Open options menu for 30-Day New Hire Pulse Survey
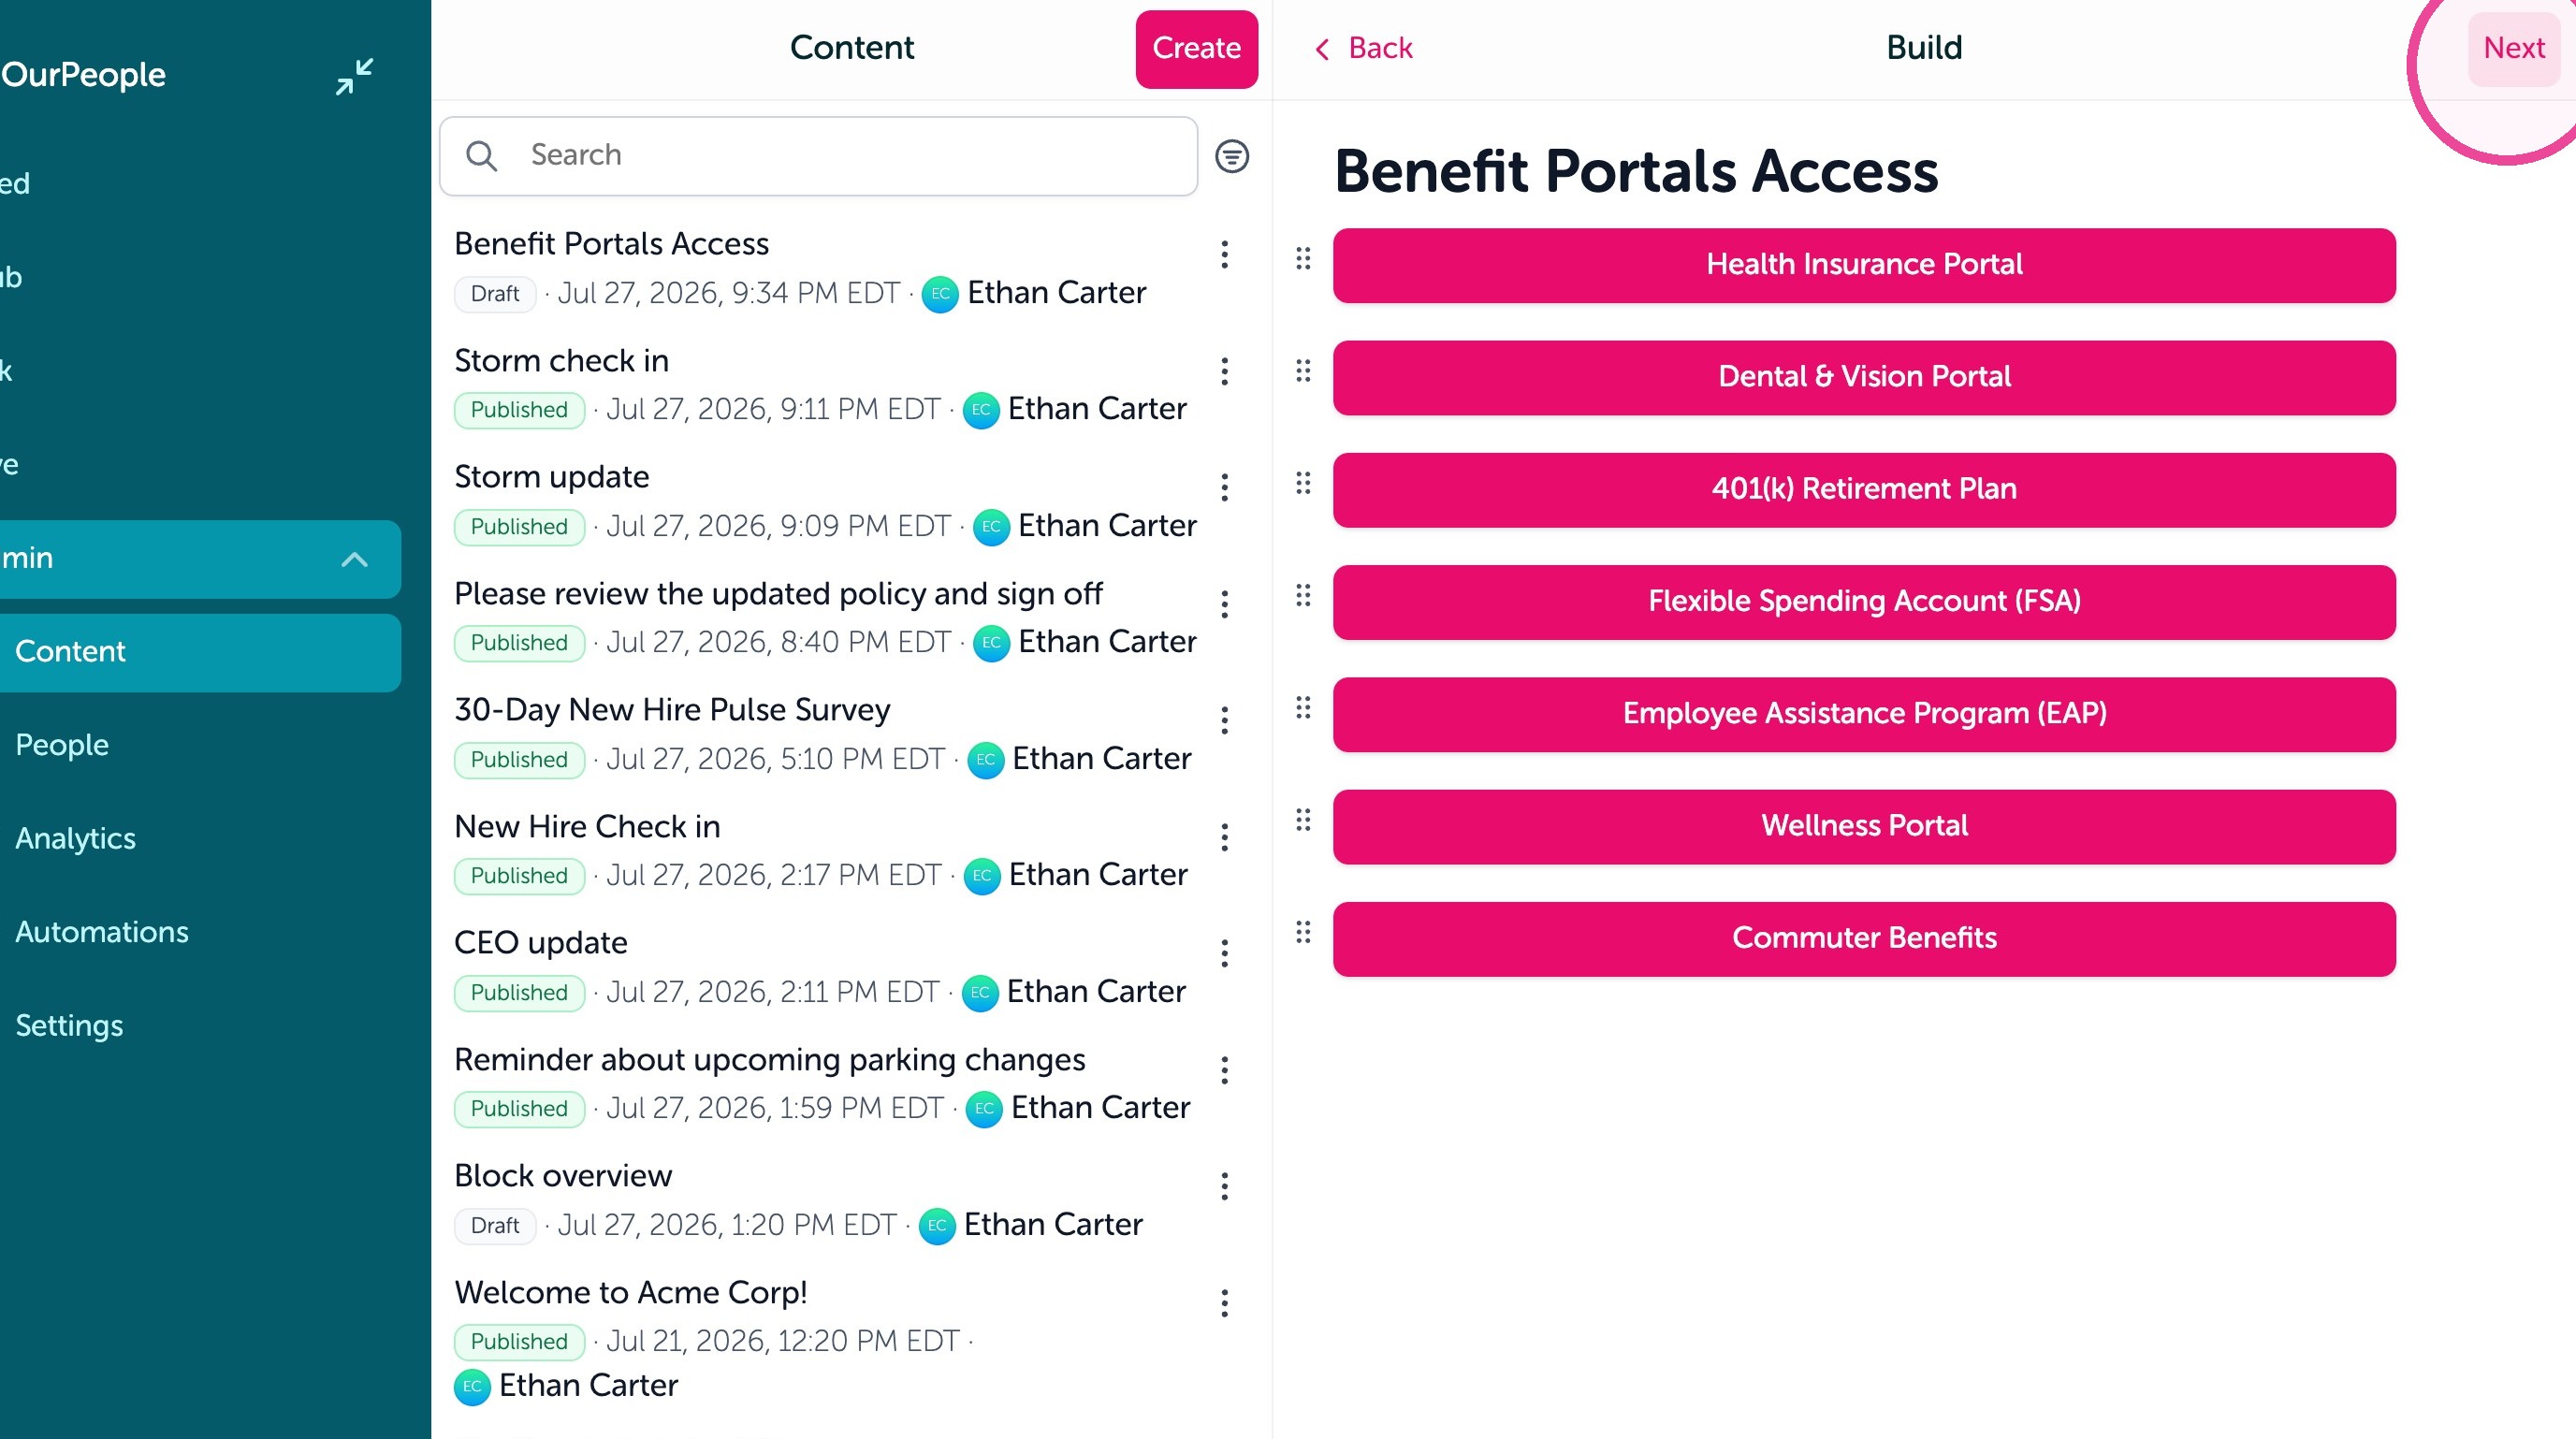The image size is (2576, 1439). point(1224,721)
